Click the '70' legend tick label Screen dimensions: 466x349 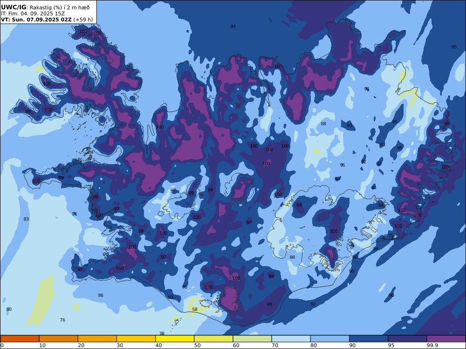pyautogui.click(x=275, y=345)
